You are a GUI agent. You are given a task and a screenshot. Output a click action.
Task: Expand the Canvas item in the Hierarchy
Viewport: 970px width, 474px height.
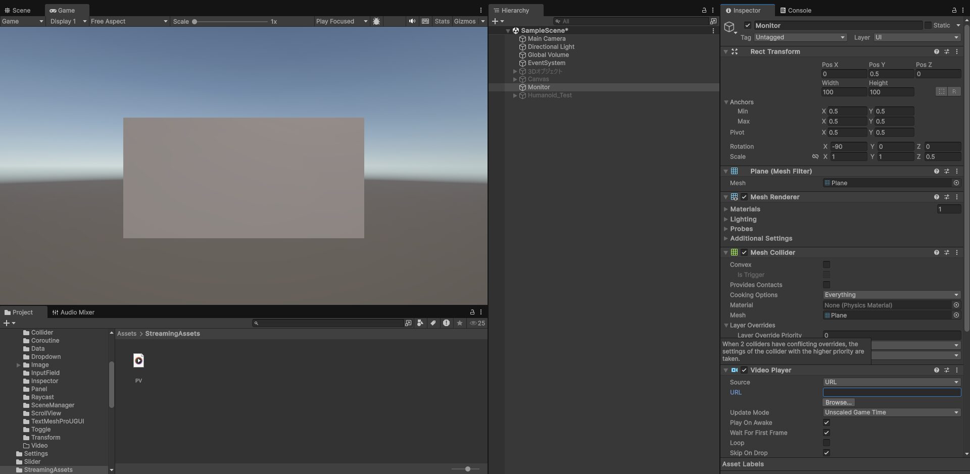coord(515,79)
